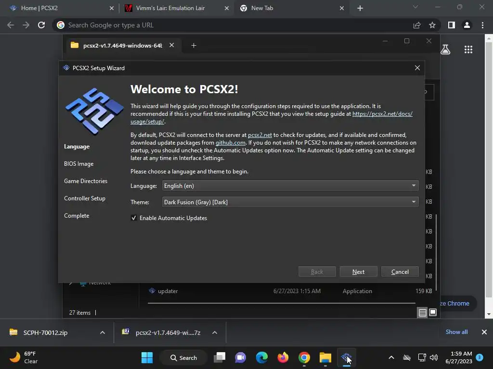Switch File Explorer to large icons view

[x=433, y=312]
